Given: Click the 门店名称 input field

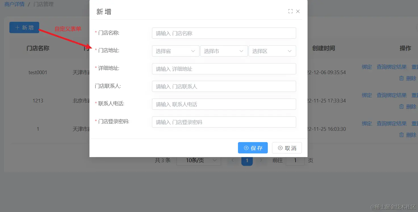Looking at the screenshot, I should click(x=224, y=33).
